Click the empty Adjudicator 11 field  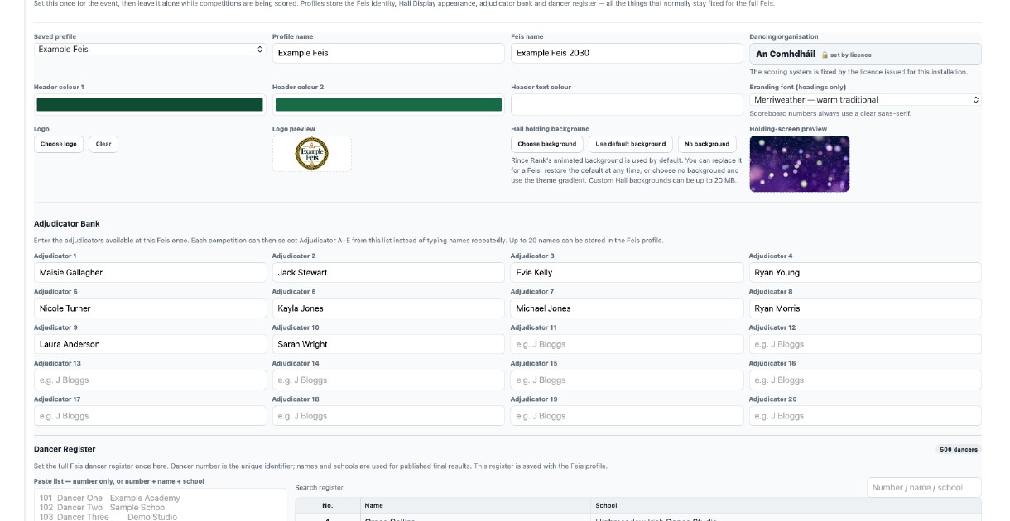click(x=627, y=345)
